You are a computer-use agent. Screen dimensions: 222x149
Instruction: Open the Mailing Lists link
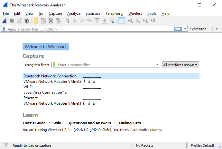click(x=130, y=123)
